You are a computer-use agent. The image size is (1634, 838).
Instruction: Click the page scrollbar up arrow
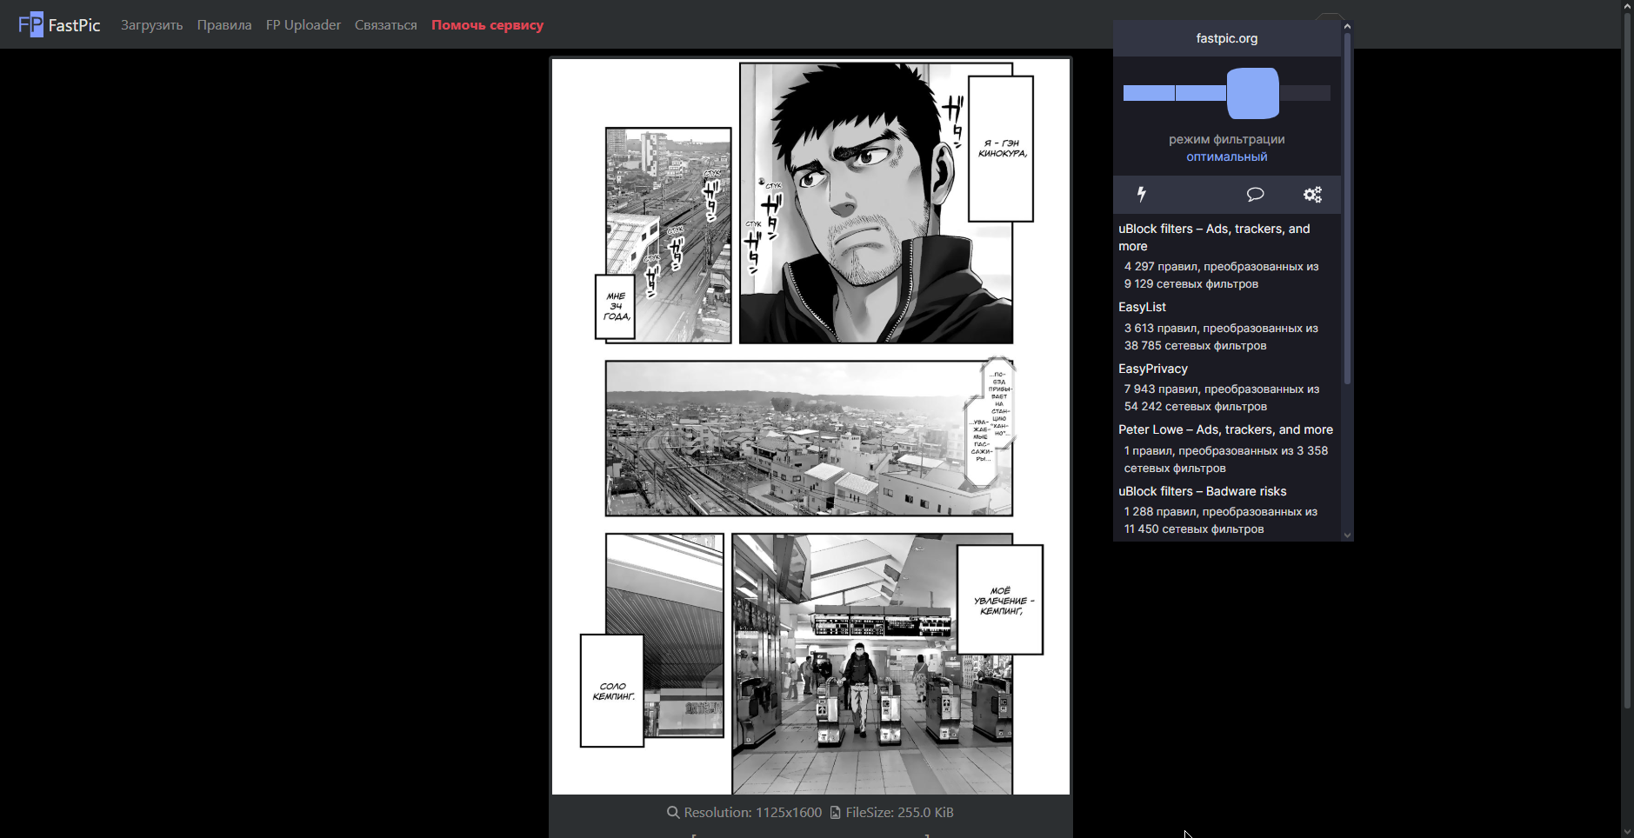pyautogui.click(x=1627, y=6)
